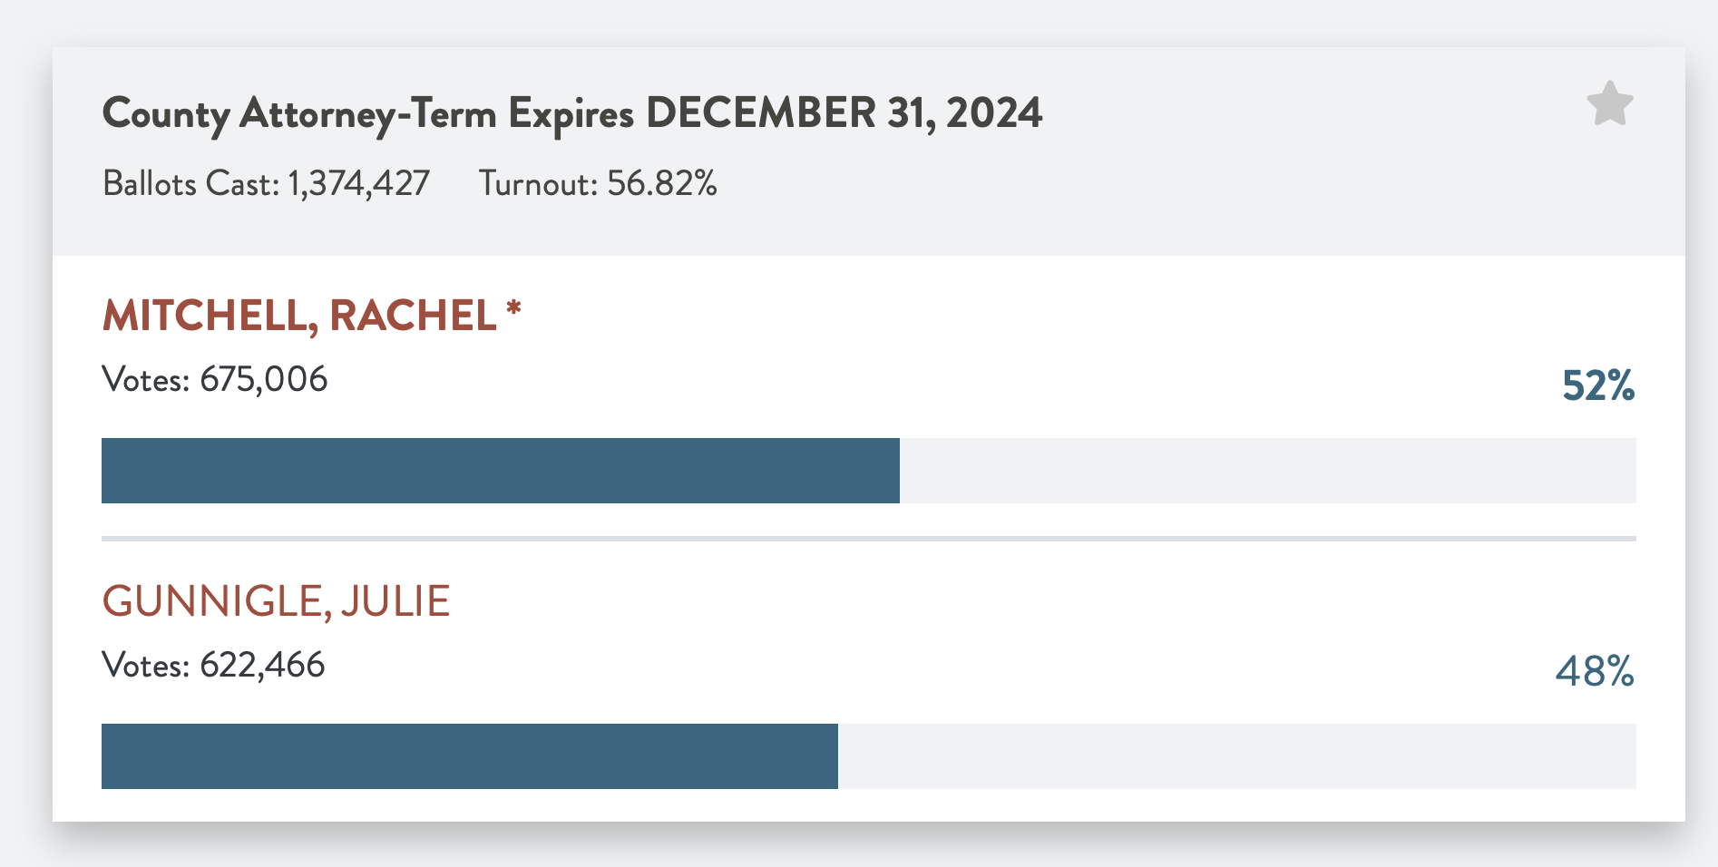
Task: Click the Ballots Cast: 1,374,427 text
Action: coord(266,184)
